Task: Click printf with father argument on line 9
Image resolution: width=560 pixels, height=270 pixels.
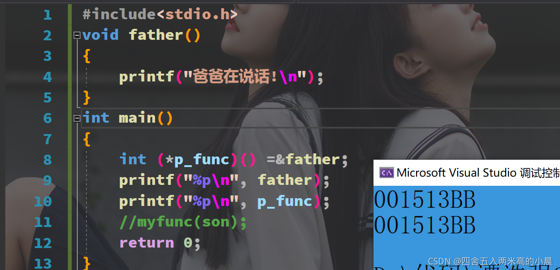Action: (224, 180)
